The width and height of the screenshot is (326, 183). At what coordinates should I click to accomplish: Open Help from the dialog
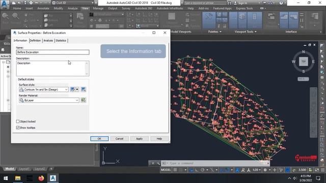pyautogui.click(x=159, y=139)
